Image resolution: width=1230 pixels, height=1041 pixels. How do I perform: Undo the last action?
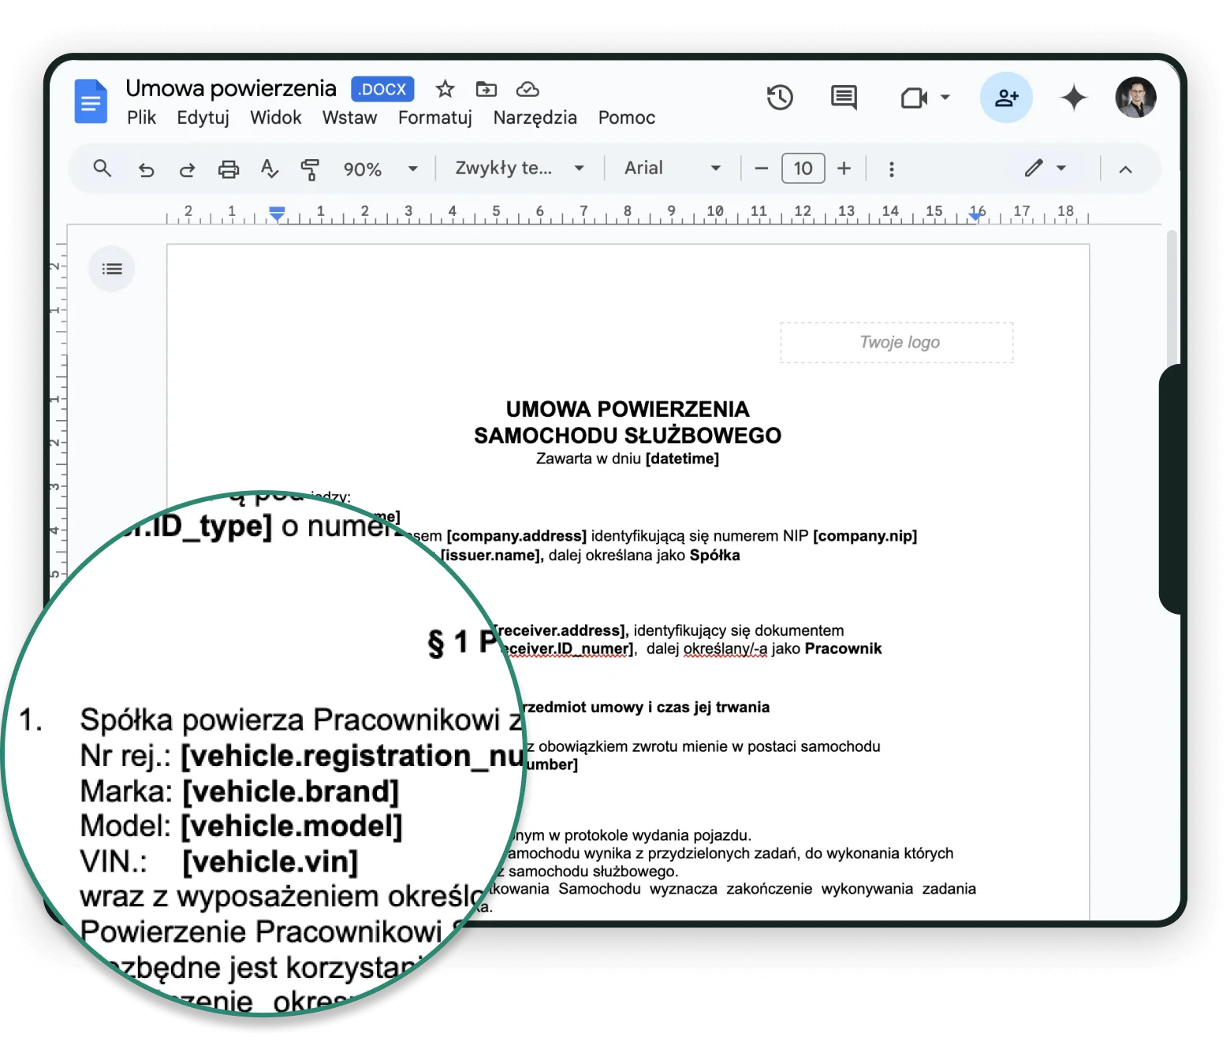(147, 169)
